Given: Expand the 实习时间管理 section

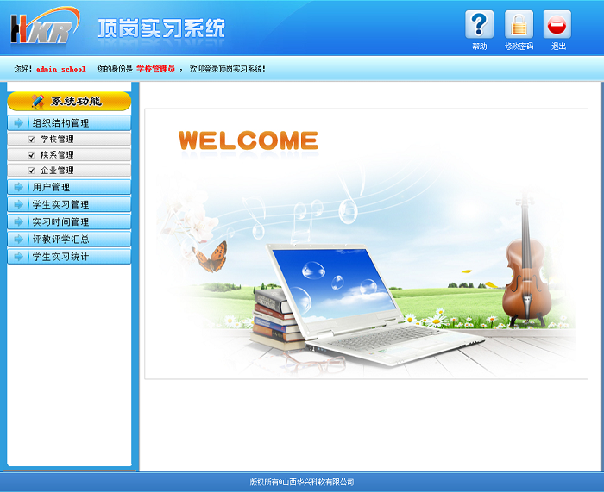Looking at the screenshot, I should pyautogui.click(x=60, y=222).
